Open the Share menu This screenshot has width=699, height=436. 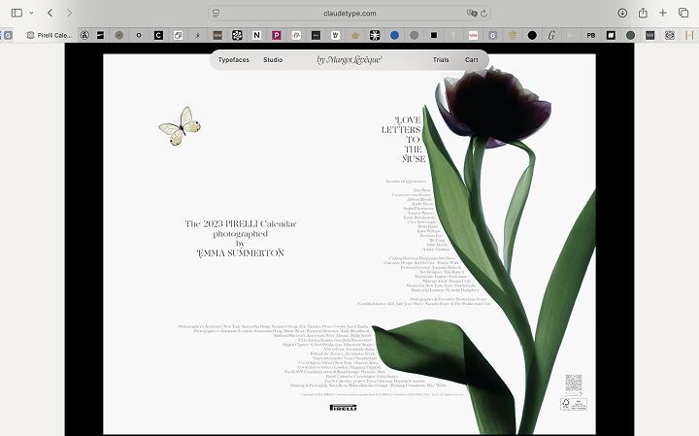tap(643, 13)
